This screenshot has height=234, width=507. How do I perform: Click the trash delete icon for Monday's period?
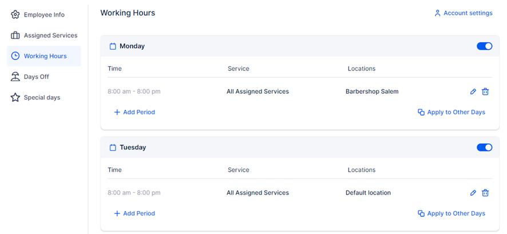click(x=485, y=92)
